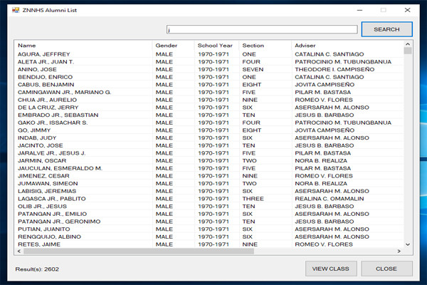Click adviser NORA B. REALIZA in JARMIN row
This screenshot has height=285, width=427.
click(321, 161)
